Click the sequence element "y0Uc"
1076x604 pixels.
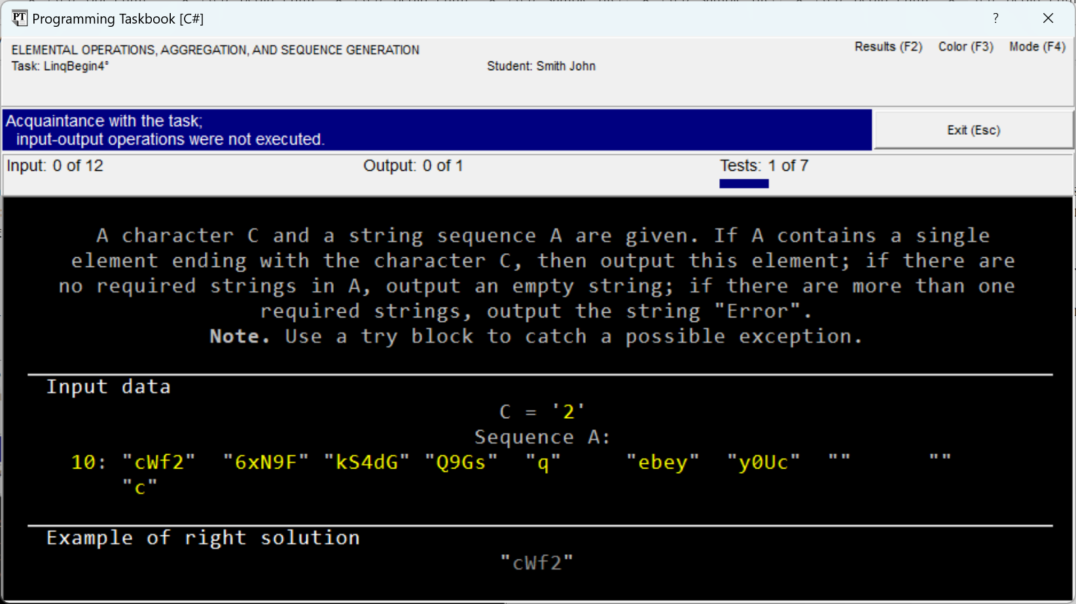763,463
